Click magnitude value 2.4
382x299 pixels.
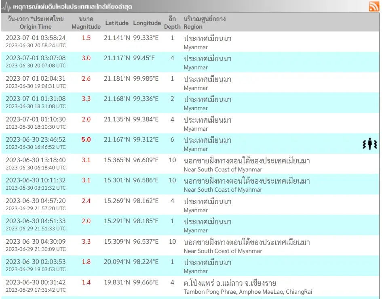(86, 201)
